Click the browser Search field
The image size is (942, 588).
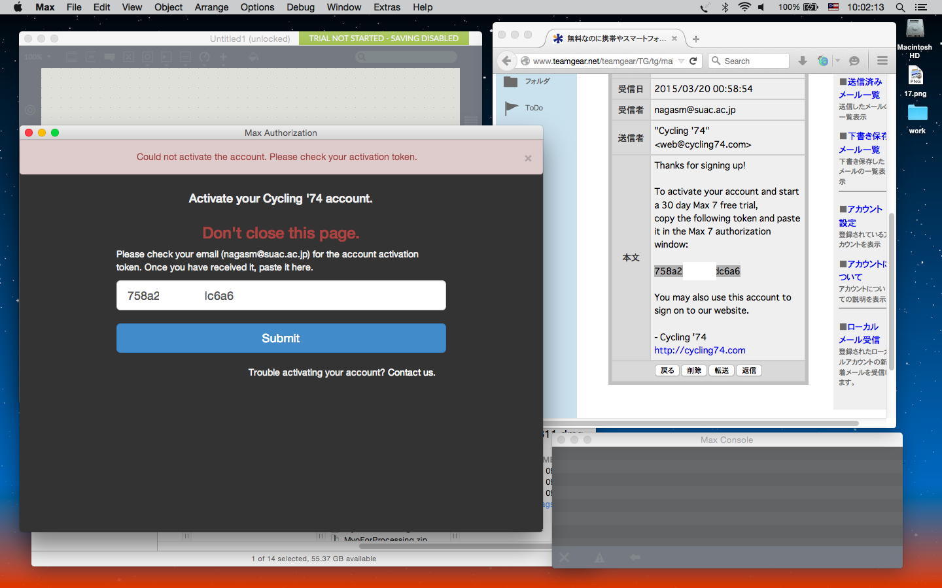(x=749, y=61)
